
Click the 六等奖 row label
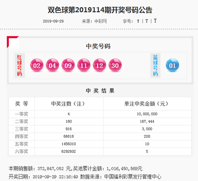[x=22, y=151]
